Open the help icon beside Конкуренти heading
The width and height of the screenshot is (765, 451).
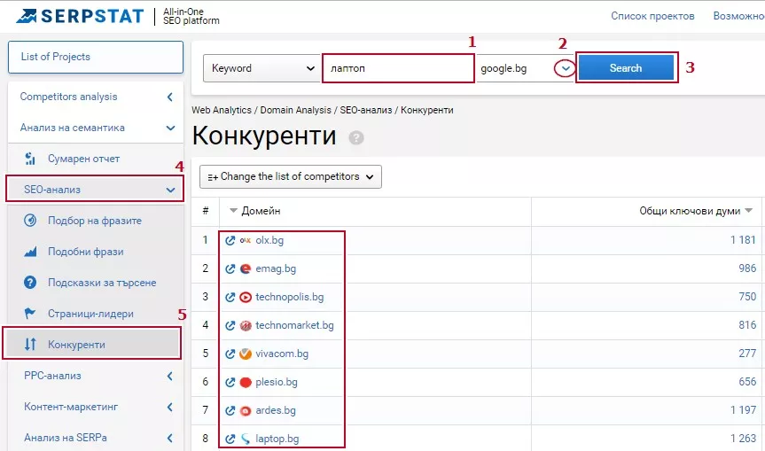point(356,138)
